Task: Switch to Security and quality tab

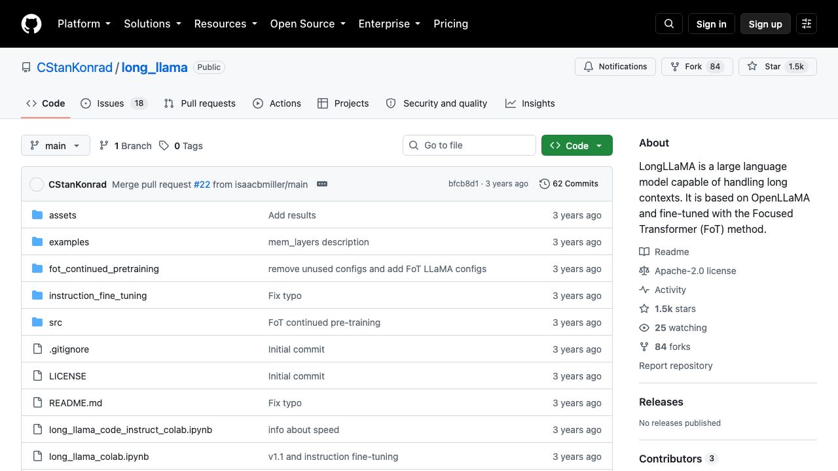Action: [x=437, y=103]
